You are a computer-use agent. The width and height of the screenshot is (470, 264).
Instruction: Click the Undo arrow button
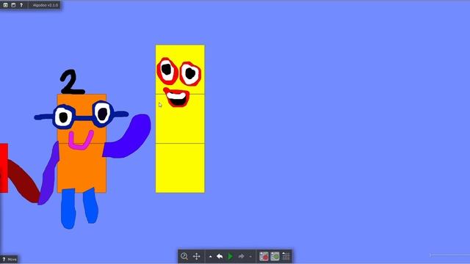coord(220,256)
